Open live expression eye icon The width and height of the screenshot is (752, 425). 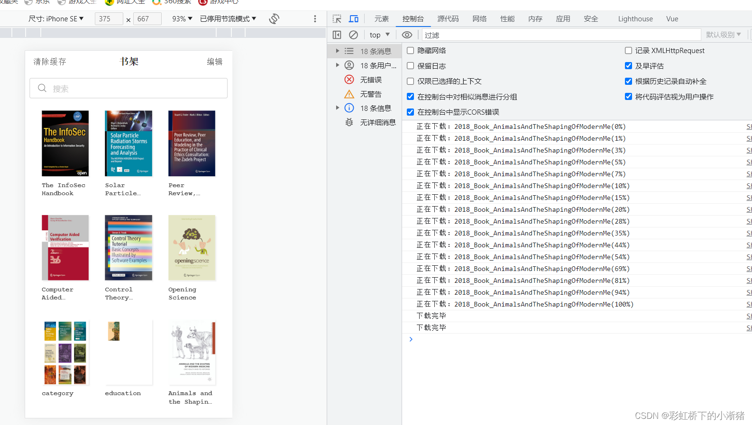[x=407, y=35]
